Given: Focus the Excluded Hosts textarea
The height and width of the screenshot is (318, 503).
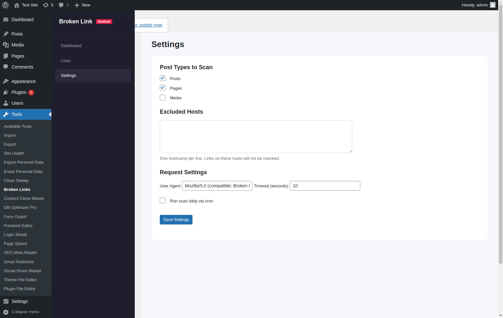Looking at the screenshot, I should [x=256, y=137].
